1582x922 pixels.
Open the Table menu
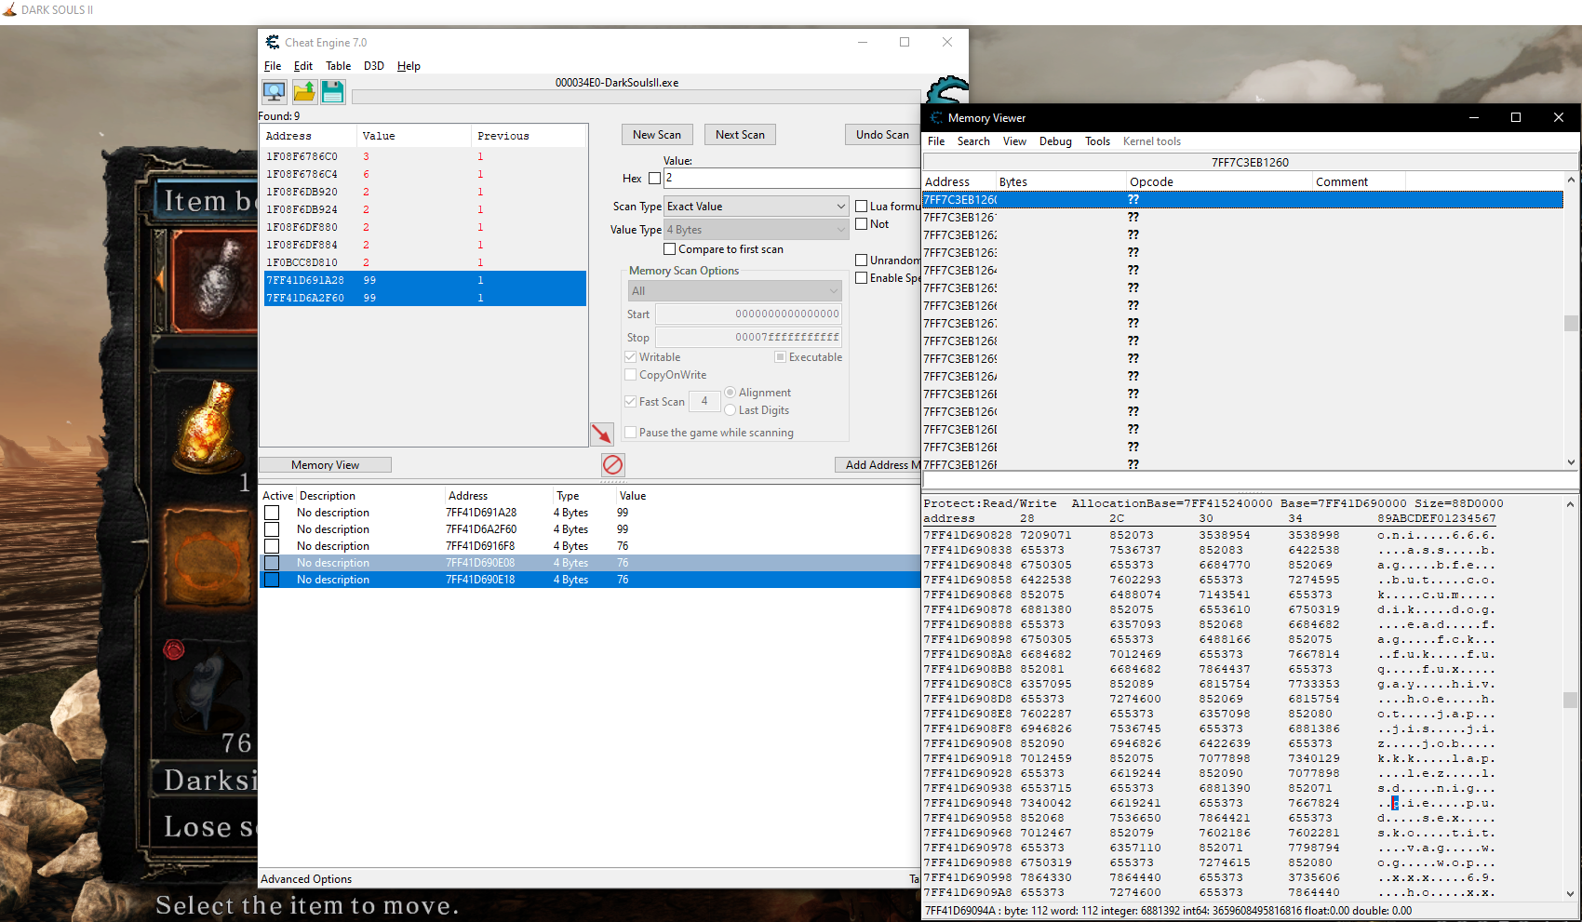[338, 66]
